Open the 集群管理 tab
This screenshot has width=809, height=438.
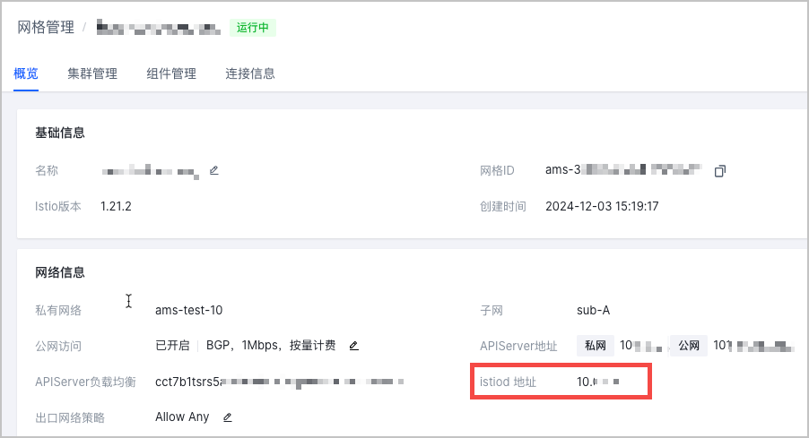(x=92, y=73)
